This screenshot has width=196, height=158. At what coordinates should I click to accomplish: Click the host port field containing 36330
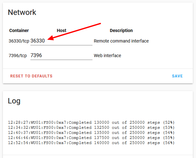tap(61, 41)
